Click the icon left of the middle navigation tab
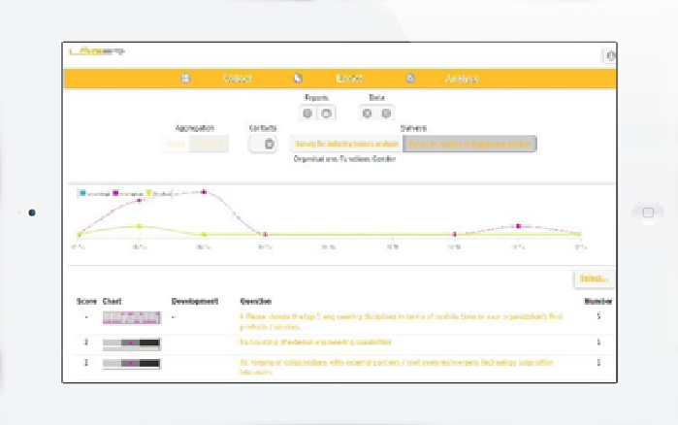This screenshot has height=425, width=678. (298, 79)
